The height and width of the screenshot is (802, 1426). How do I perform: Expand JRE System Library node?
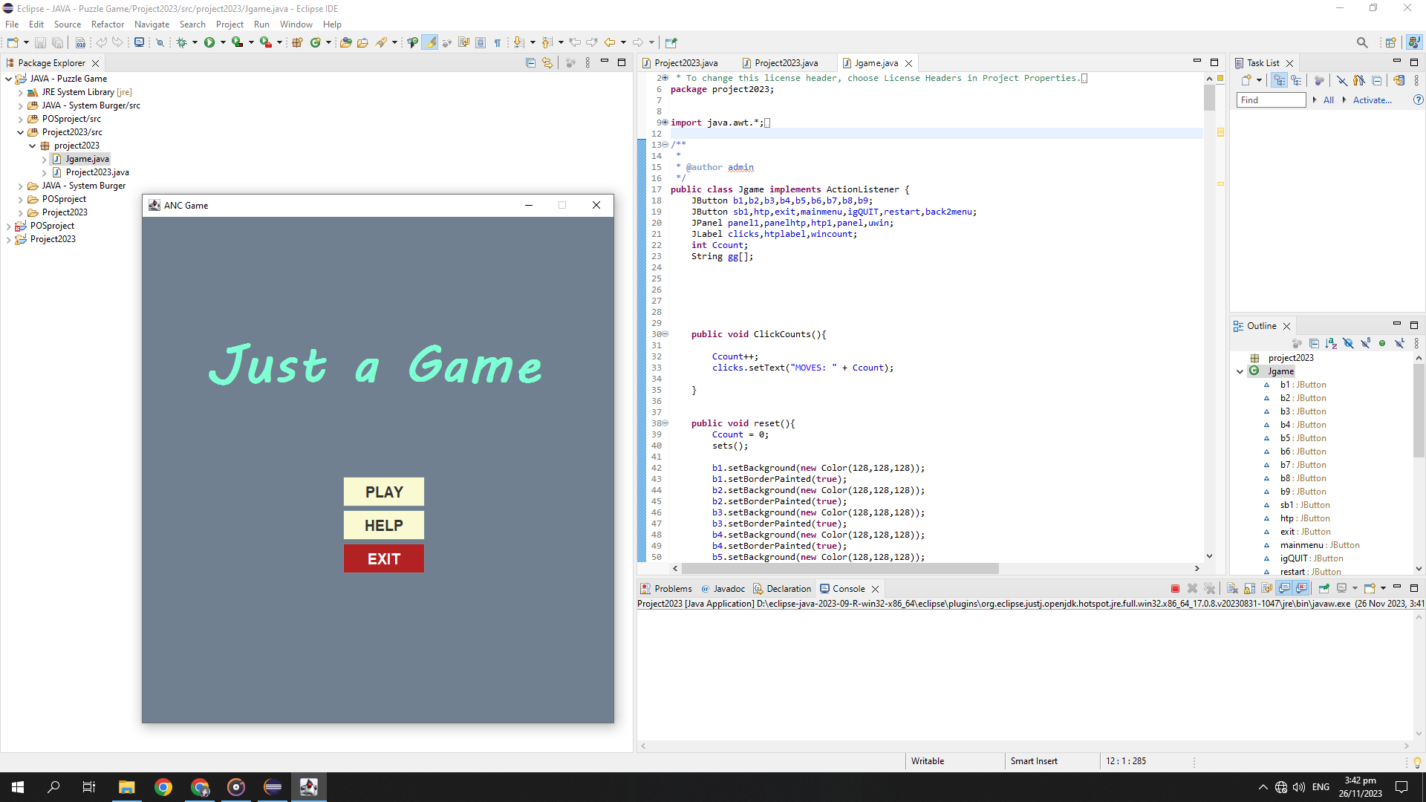click(x=20, y=92)
